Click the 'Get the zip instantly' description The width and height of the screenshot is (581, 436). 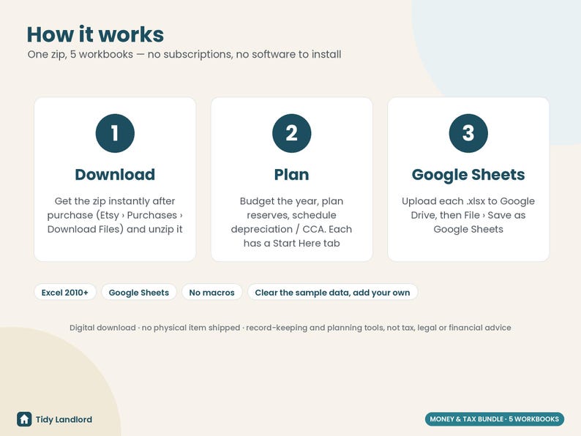click(x=115, y=215)
